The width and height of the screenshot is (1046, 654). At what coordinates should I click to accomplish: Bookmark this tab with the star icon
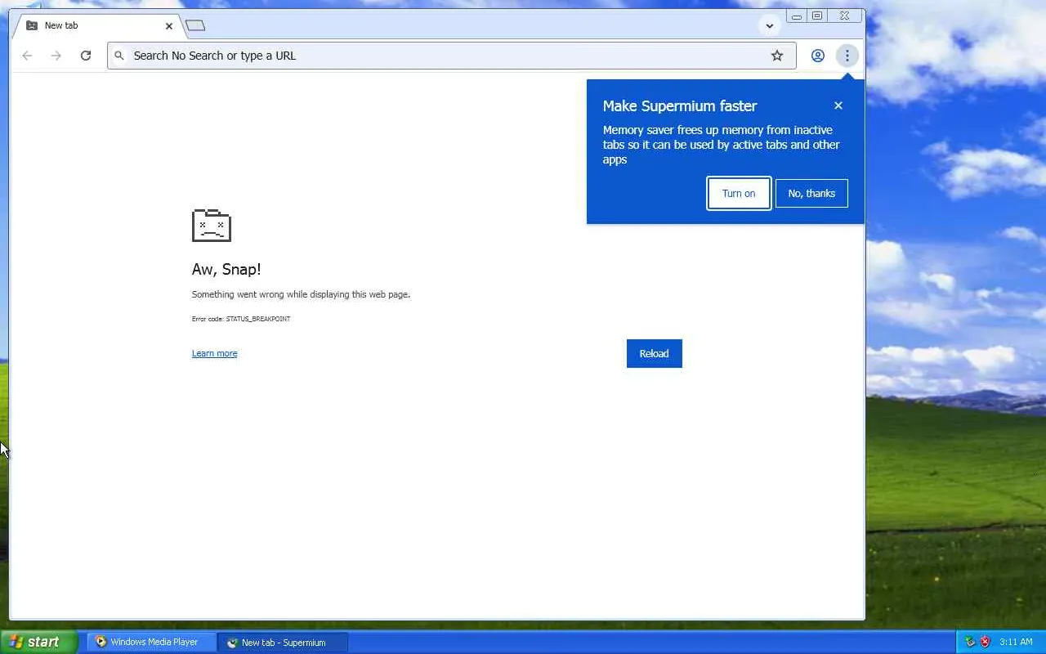pos(777,56)
